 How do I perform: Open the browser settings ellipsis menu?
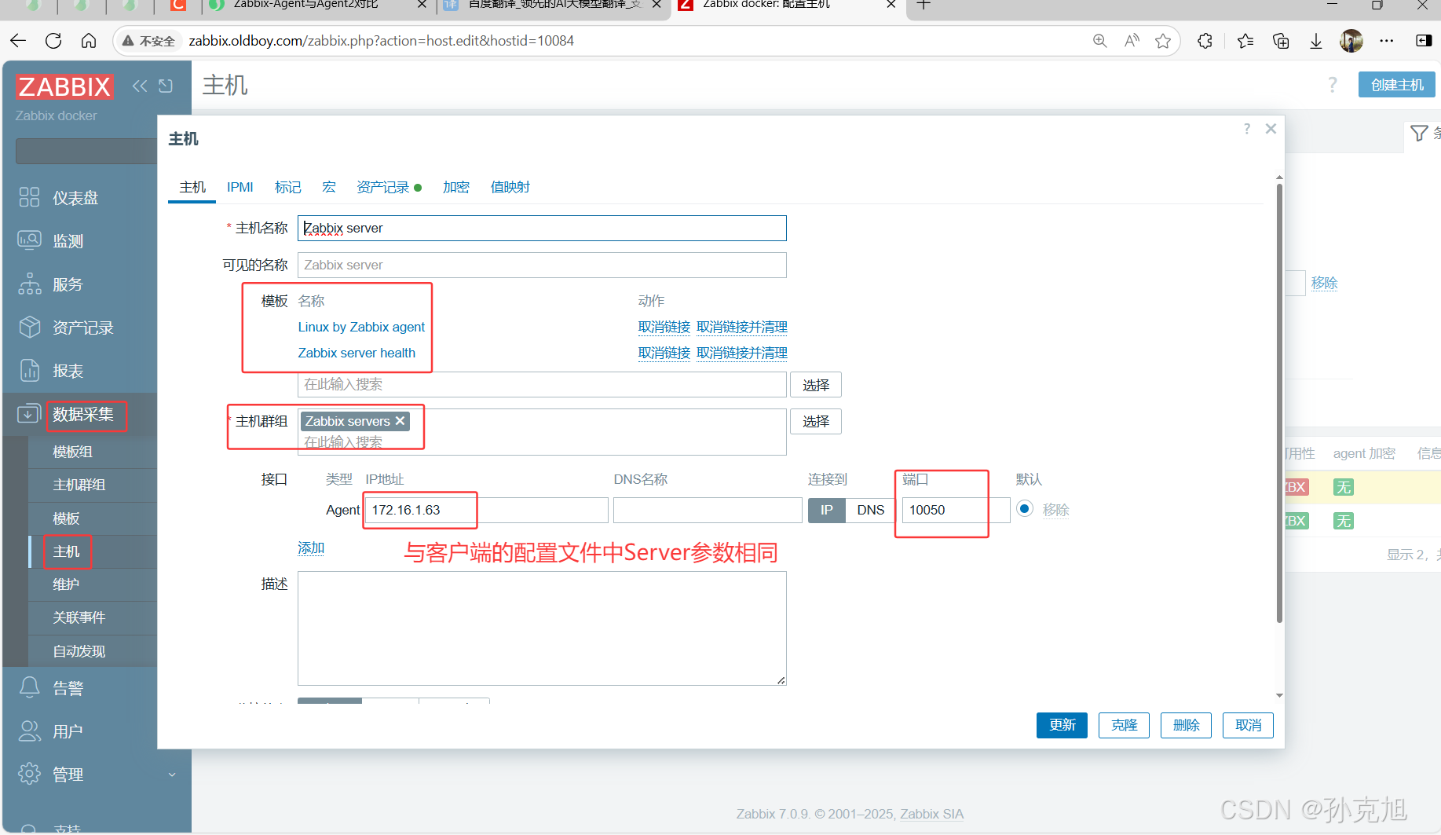click(x=1387, y=41)
